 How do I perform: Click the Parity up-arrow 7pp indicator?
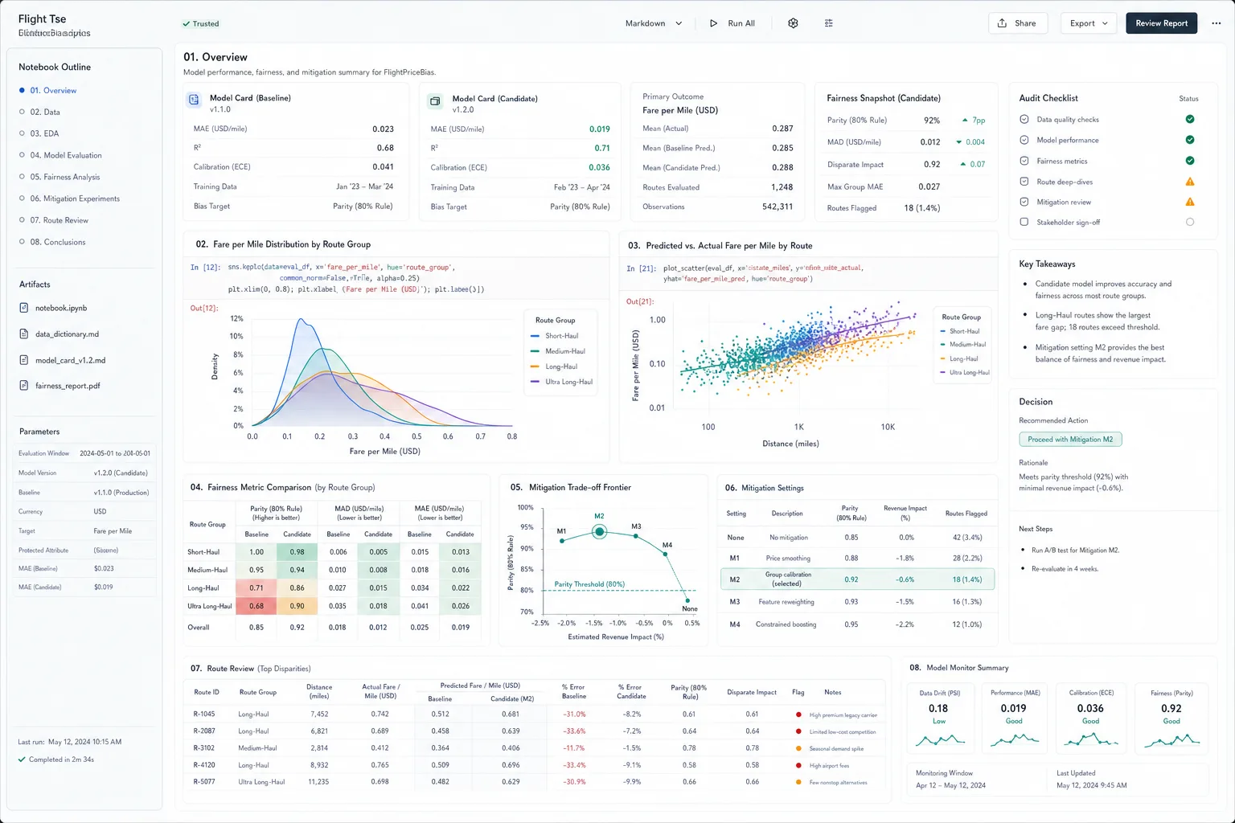point(973,121)
